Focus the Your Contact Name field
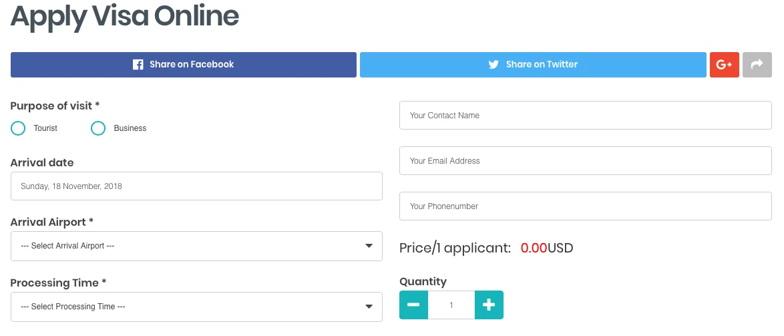This screenshot has height=336, width=784. pyautogui.click(x=586, y=115)
